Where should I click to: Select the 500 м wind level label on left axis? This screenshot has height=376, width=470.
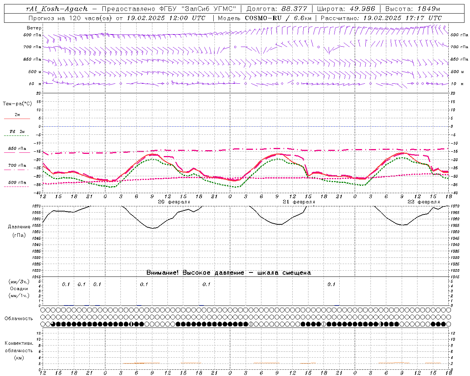35,72
